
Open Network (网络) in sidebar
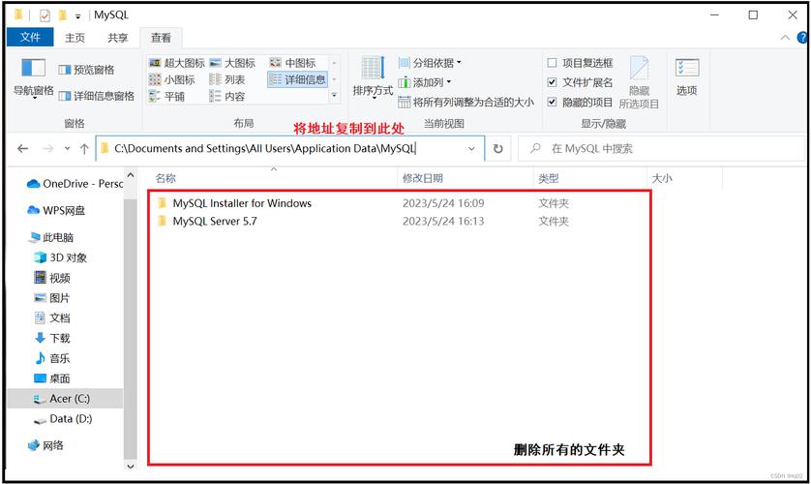[x=45, y=445]
